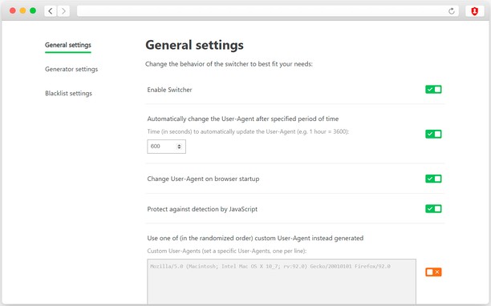Toggle the Enable Switcher switch
The width and height of the screenshot is (491, 306).
[433, 90]
